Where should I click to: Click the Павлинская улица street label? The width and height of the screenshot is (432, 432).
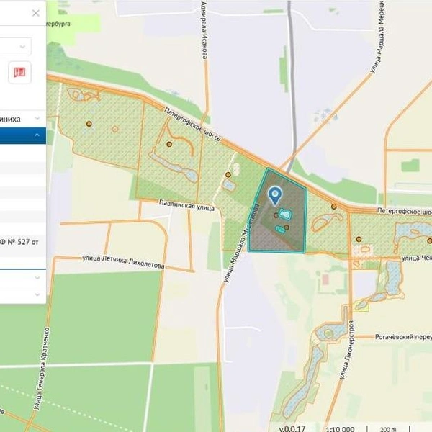point(186,205)
